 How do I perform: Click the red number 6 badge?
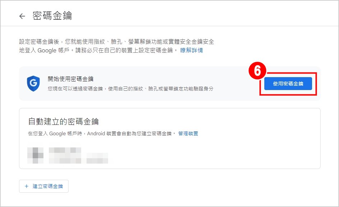pyautogui.click(x=257, y=71)
